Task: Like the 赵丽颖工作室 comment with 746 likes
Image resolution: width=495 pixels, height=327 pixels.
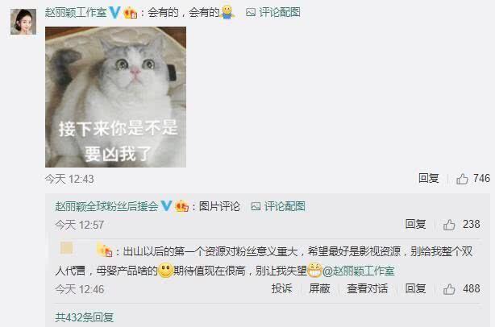Action: (x=462, y=179)
